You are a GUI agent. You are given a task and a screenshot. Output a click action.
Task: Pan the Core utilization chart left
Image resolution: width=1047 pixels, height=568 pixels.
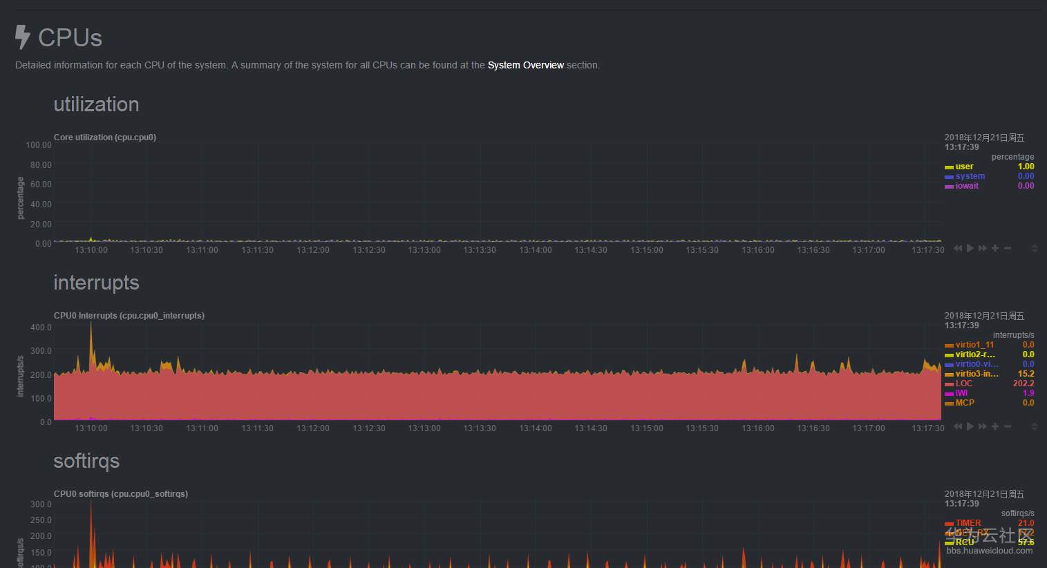click(958, 248)
